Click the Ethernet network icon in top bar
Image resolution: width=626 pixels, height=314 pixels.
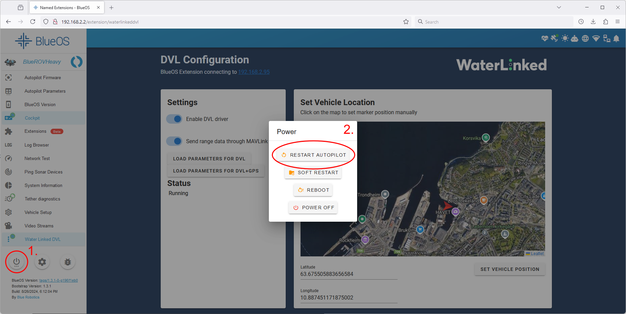pyautogui.click(x=606, y=38)
